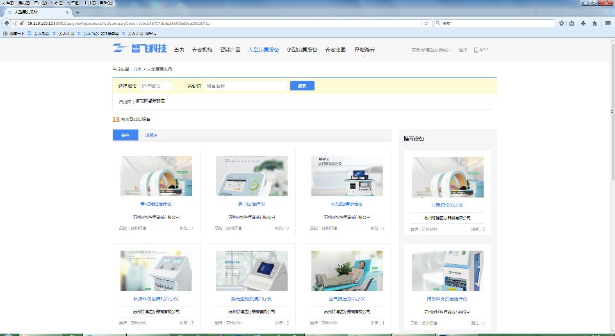The height and width of the screenshot is (336, 615).
Task: Open the product image of woman on recliner
Action: click(x=347, y=271)
